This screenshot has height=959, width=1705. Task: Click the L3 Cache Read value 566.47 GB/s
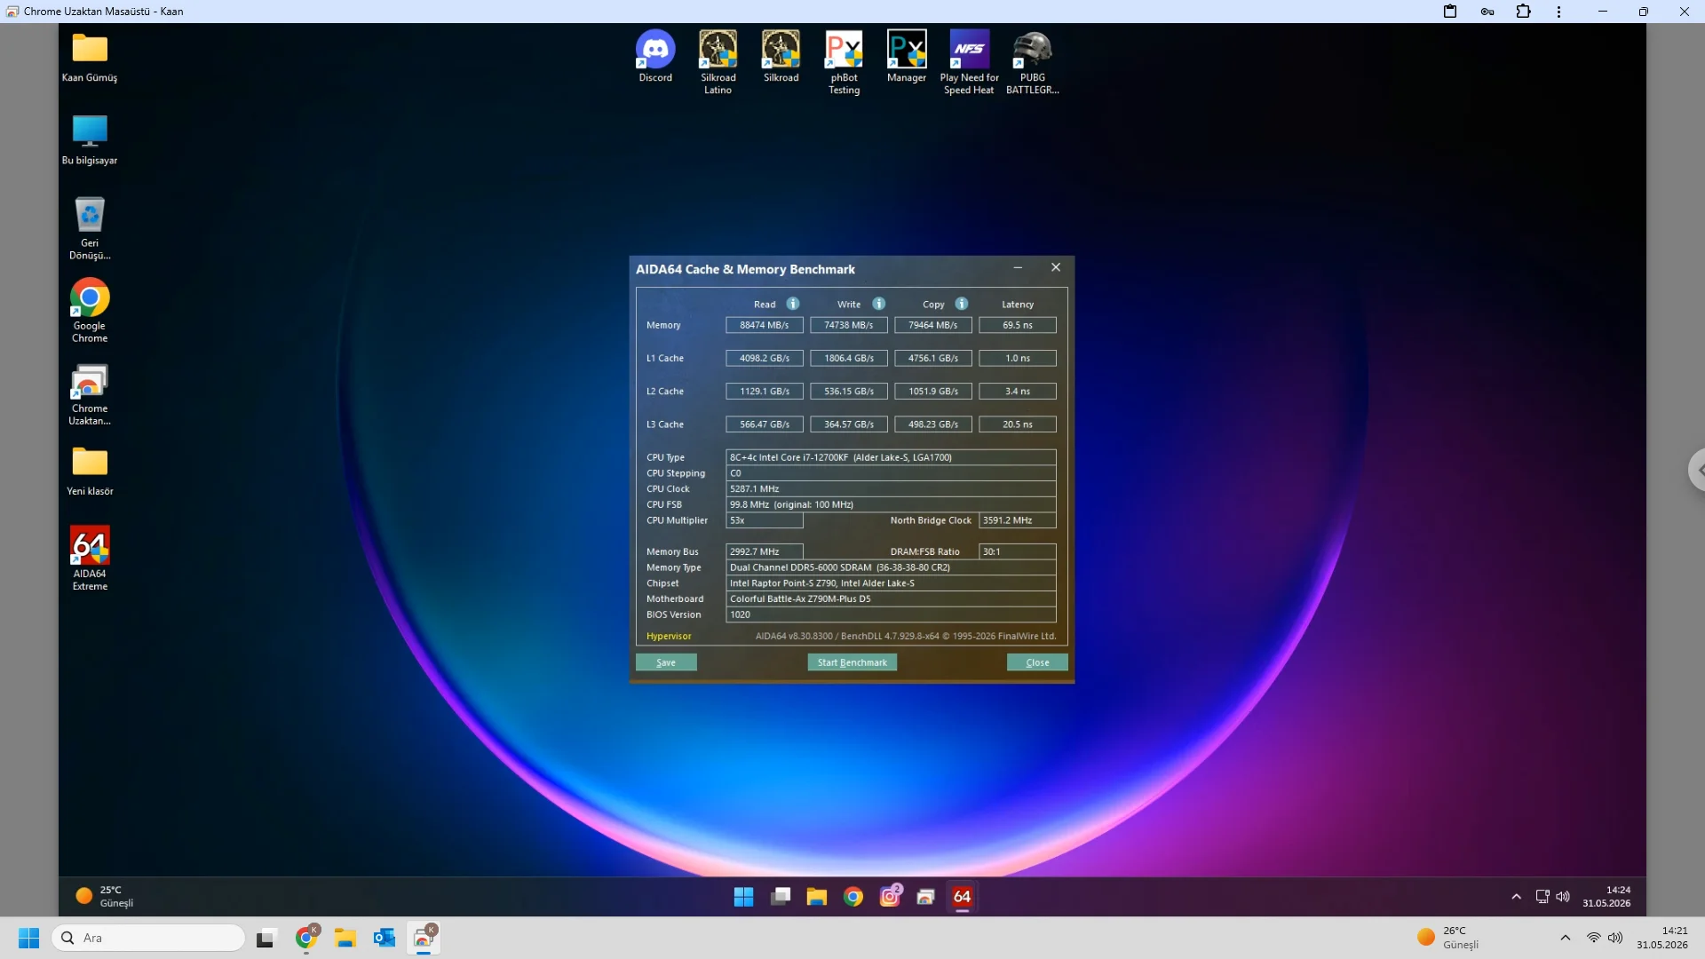pyautogui.click(x=765, y=424)
